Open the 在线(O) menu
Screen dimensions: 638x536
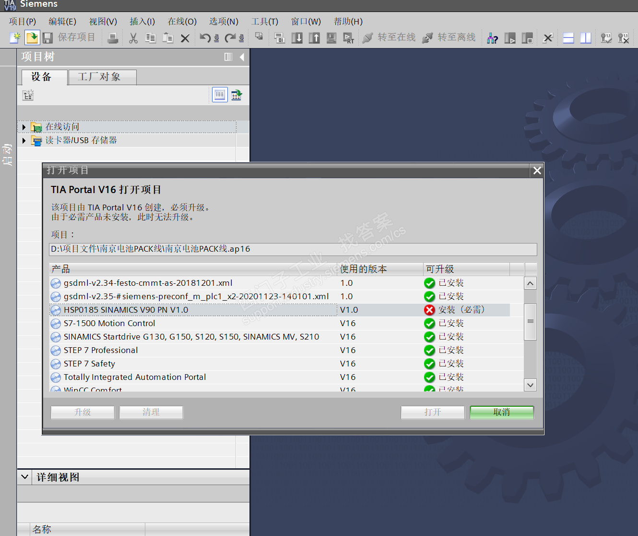182,22
